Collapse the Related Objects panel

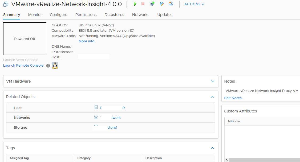[212, 97]
